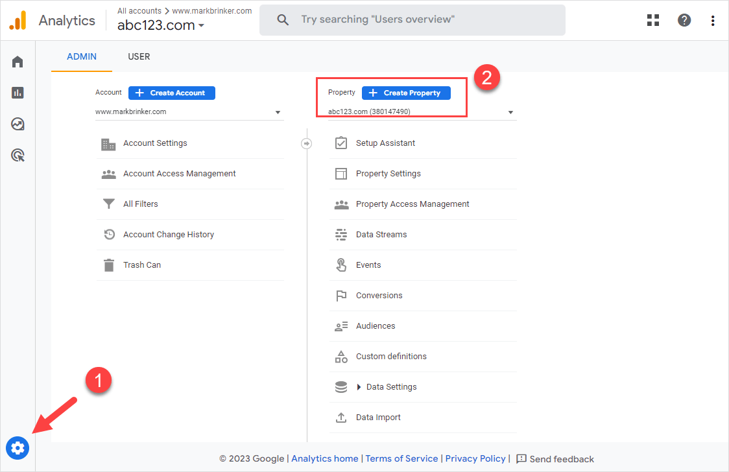Open the Explore icon in sidebar
729x472 pixels.
coord(18,124)
